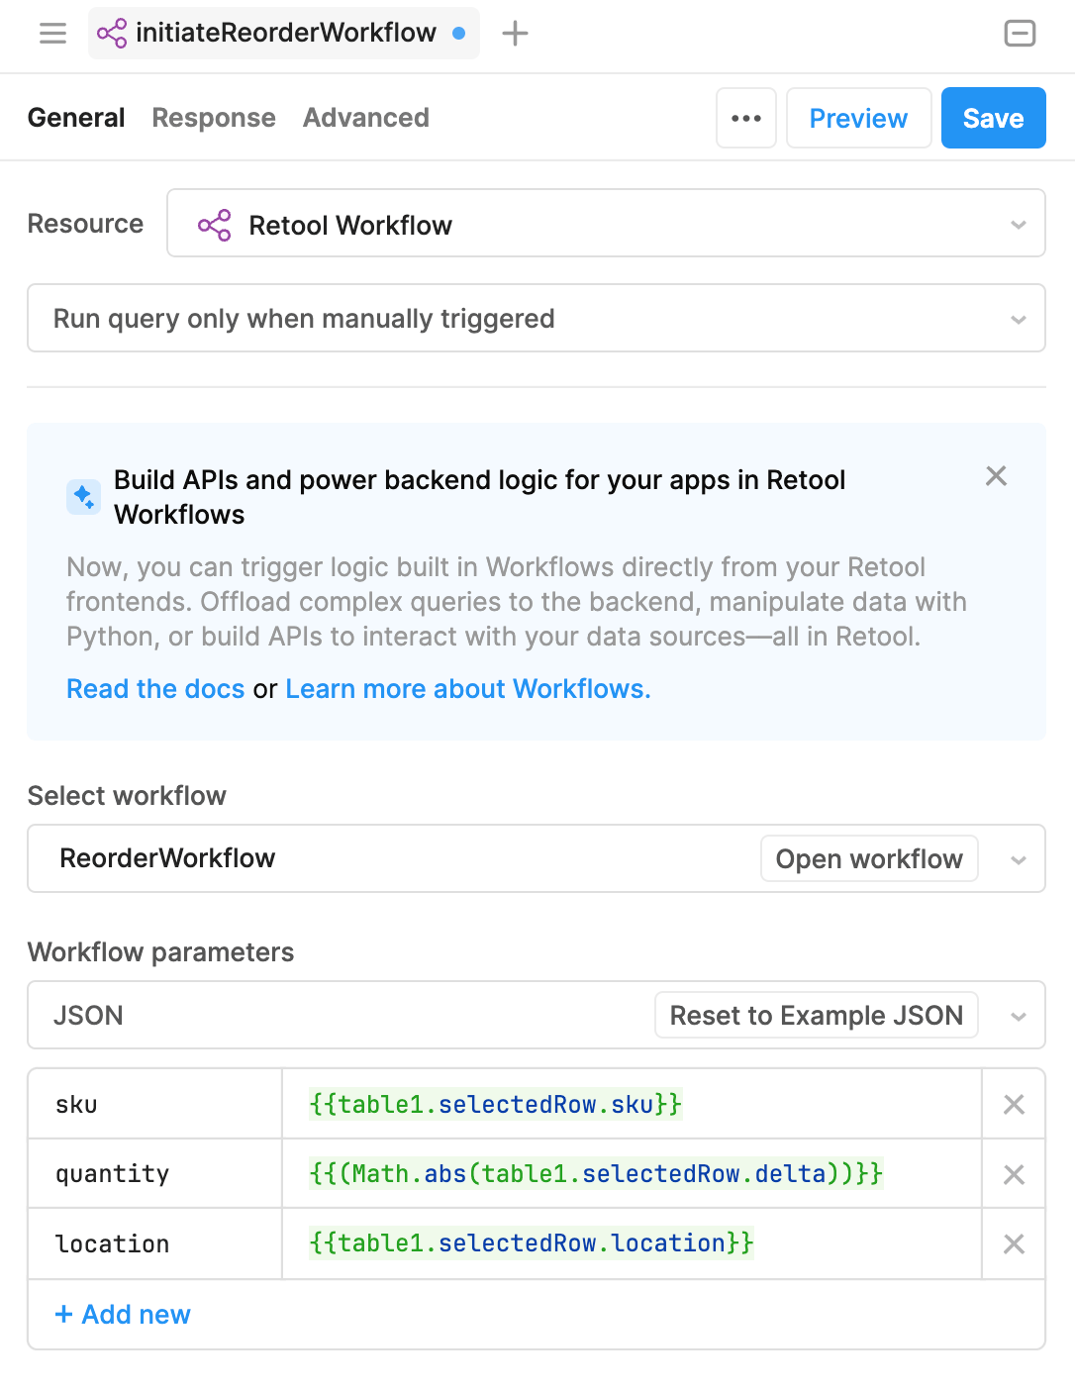The image size is (1075, 1390).
Task: Expand the run trigger mode dropdown
Action: (537, 319)
